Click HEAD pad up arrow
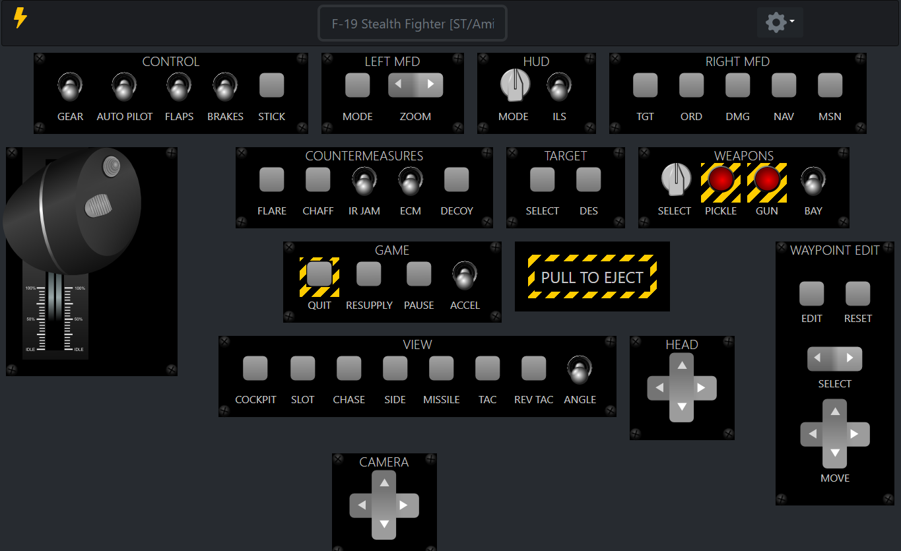Screen dimensions: 901x551 coord(682,365)
